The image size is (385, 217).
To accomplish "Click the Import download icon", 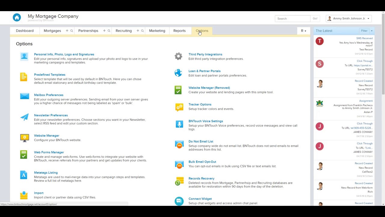I will 24,195.
